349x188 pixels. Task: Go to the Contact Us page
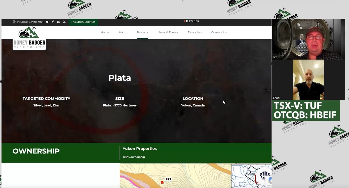(219, 32)
